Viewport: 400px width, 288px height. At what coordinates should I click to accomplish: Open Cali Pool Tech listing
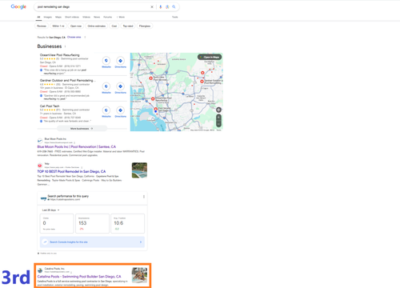(50, 106)
